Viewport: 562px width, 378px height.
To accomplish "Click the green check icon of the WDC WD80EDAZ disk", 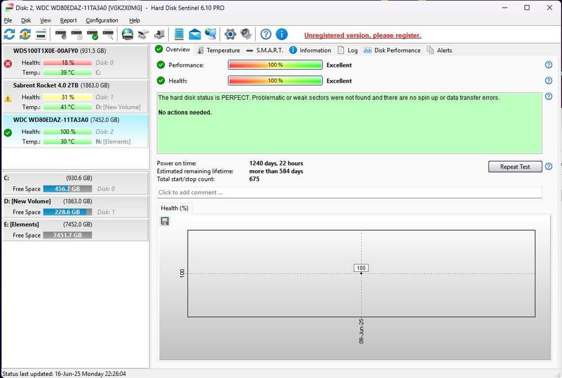I will tap(8, 133).
